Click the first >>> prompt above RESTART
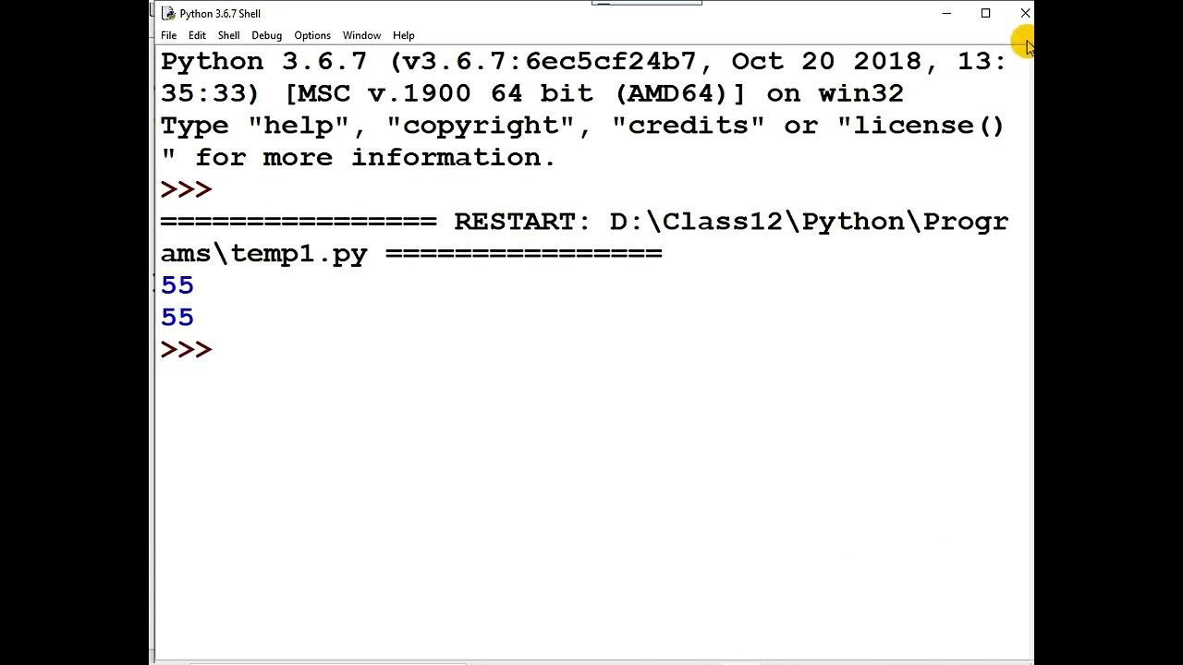The width and height of the screenshot is (1183, 665). [186, 189]
